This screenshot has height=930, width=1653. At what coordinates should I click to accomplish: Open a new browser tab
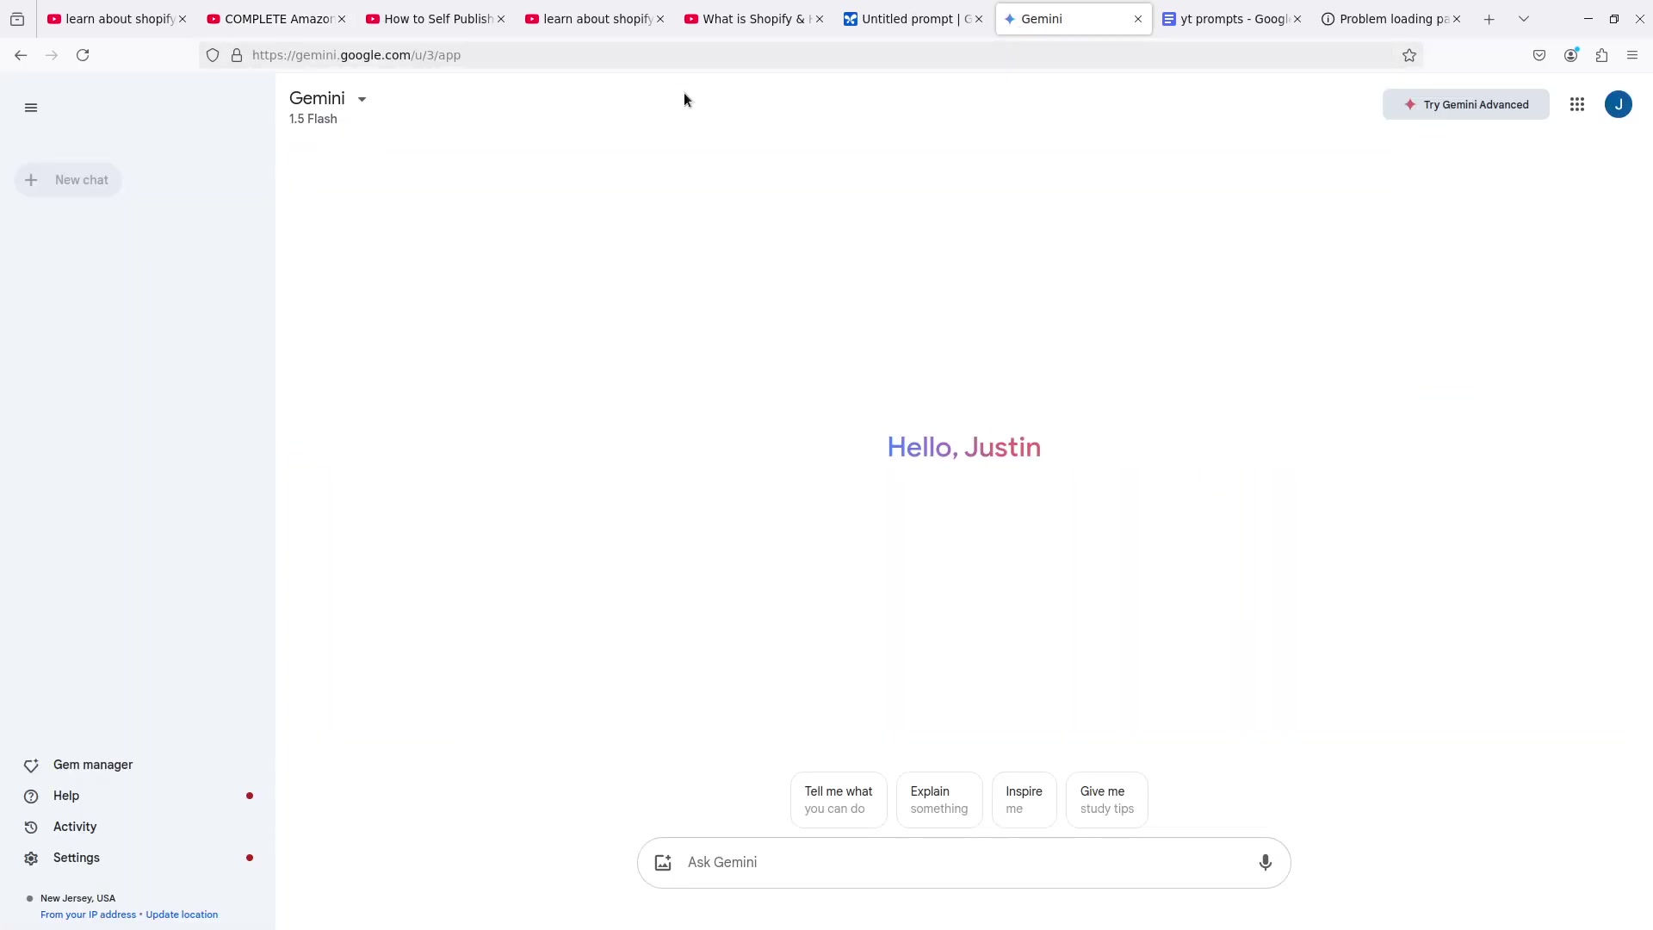[1489, 19]
